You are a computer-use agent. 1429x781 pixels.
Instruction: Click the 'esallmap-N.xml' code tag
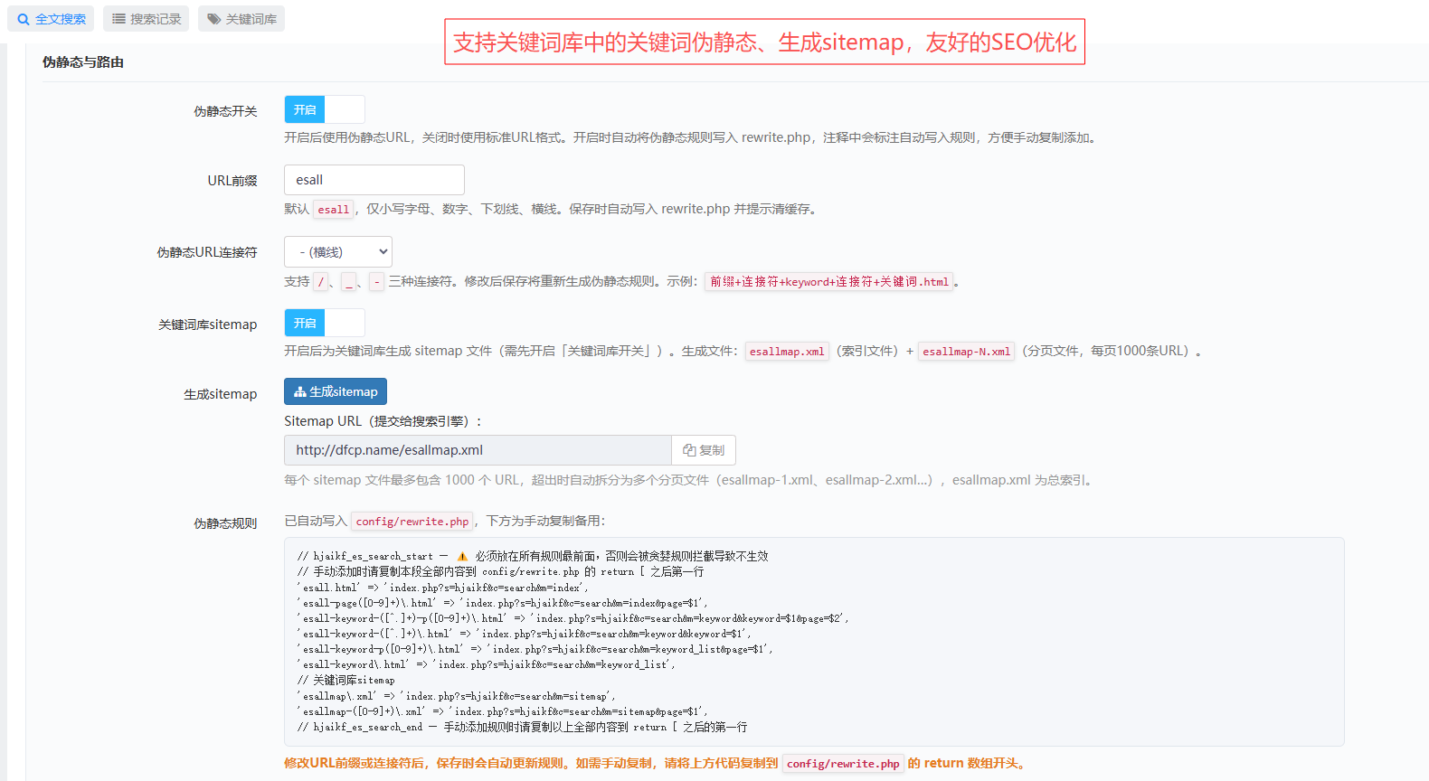pos(966,352)
